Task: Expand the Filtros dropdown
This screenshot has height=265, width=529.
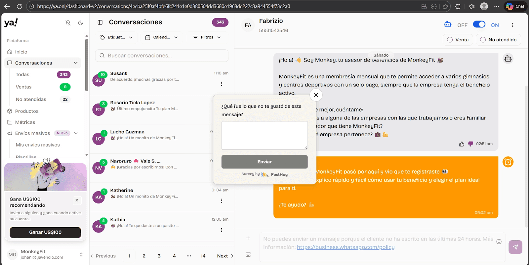Action: [x=207, y=37]
